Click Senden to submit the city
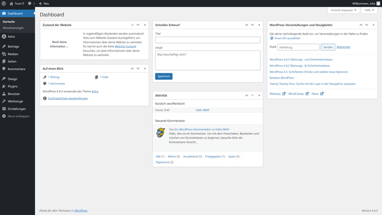Image resolution: width=382 pixels, height=215 pixels. pyautogui.click(x=328, y=47)
